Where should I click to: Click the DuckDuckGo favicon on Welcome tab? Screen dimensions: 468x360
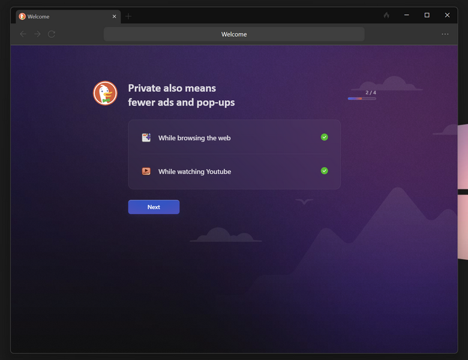click(x=22, y=16)
